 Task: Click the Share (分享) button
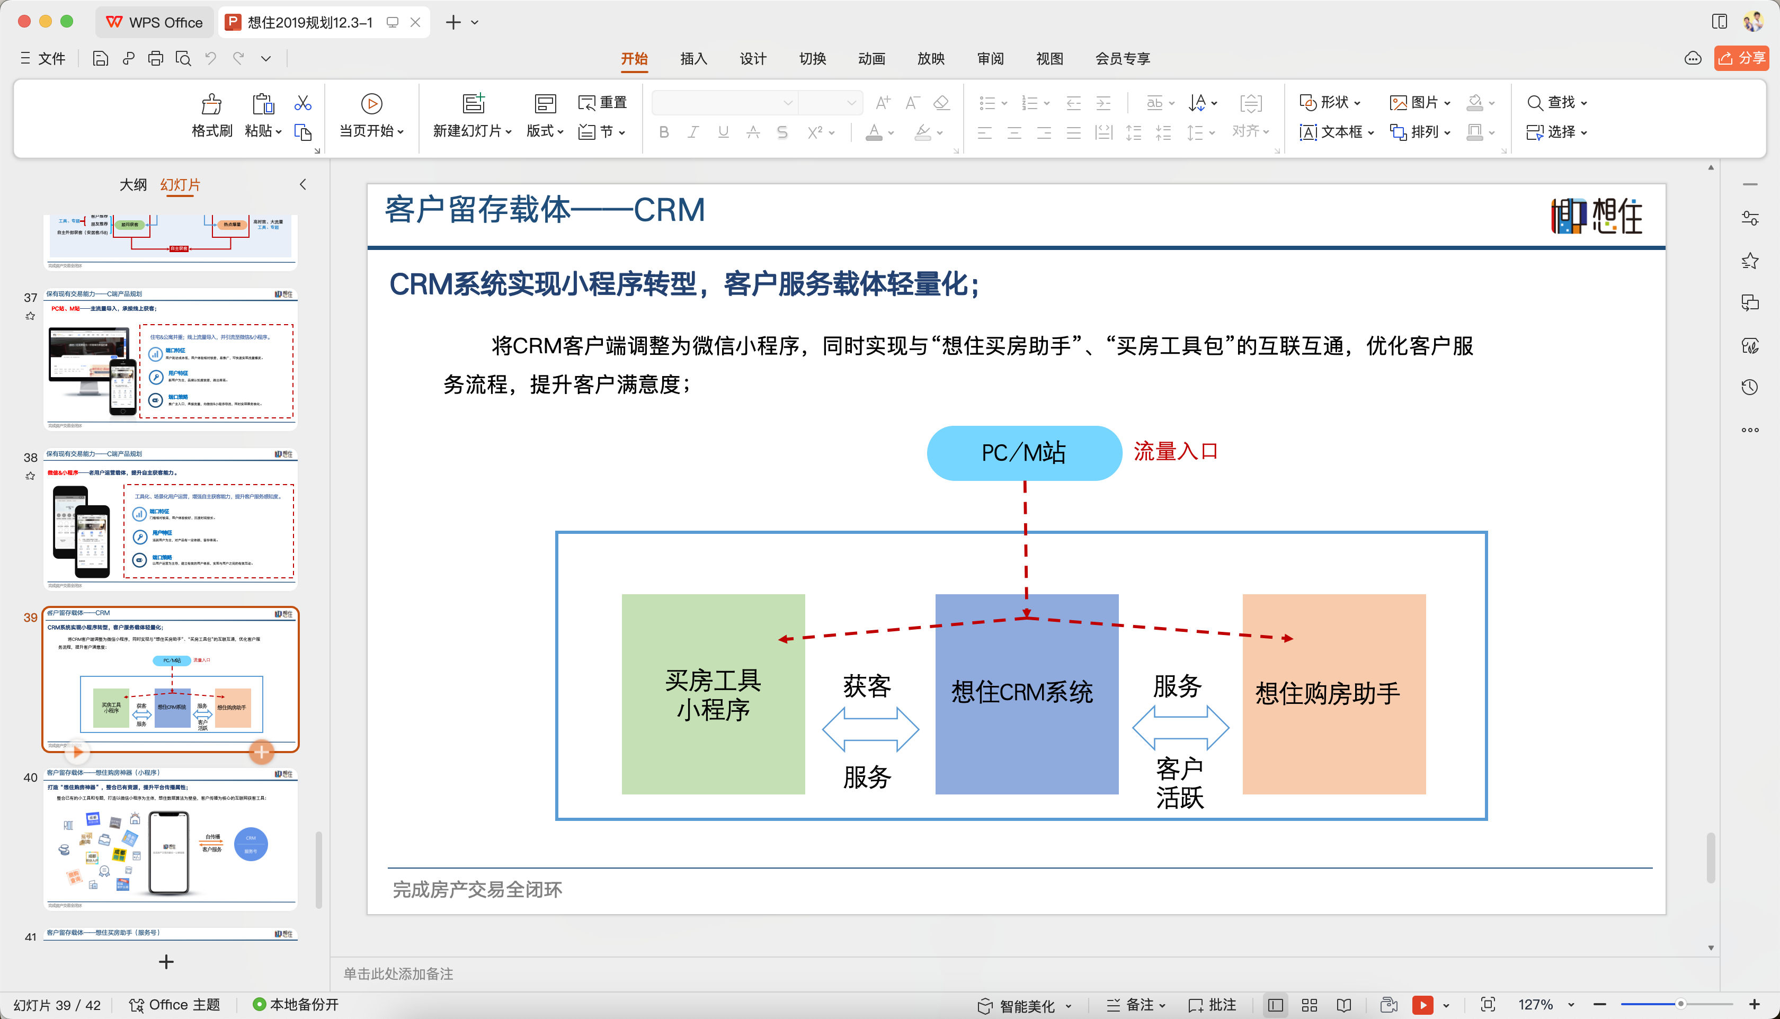1742,58
